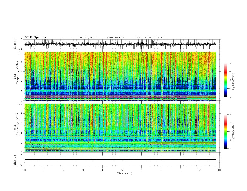Image resolution: width=247 pixels, height=191 pixels.
Task: Click the "-7" tick on the ch.2 colorbar
Action: click(230, 149)
